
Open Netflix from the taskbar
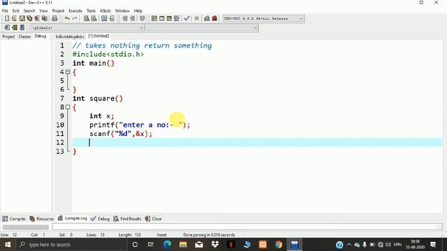231,245
